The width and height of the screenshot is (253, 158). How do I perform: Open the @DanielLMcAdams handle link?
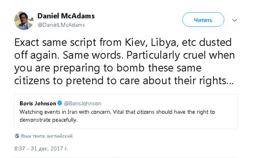coord(61,25)
